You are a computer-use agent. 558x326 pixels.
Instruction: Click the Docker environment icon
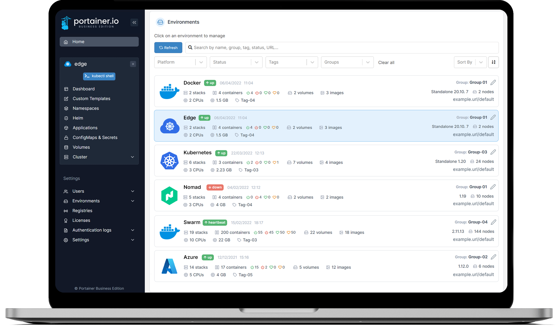(x=169, y=91)
